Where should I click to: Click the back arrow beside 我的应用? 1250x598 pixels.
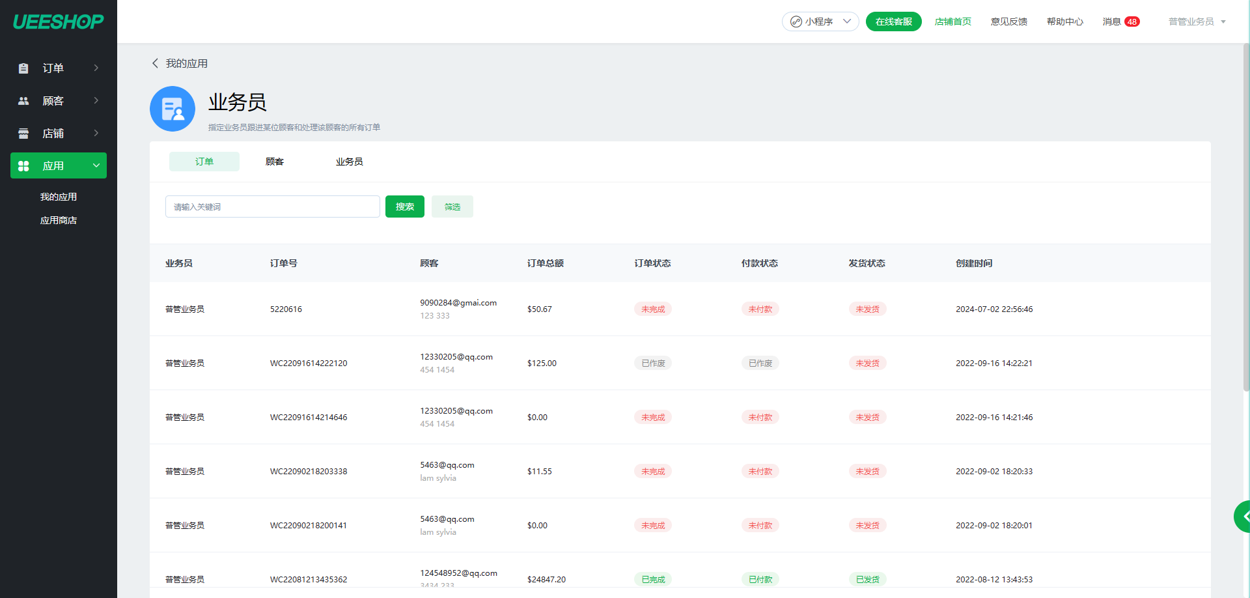point(155,63)
